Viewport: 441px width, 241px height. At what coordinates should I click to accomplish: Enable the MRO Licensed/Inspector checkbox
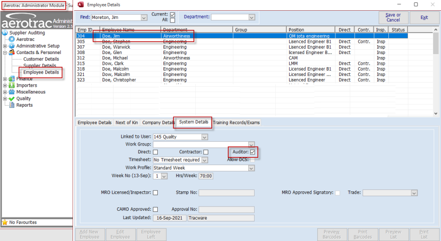pos(155,193)
